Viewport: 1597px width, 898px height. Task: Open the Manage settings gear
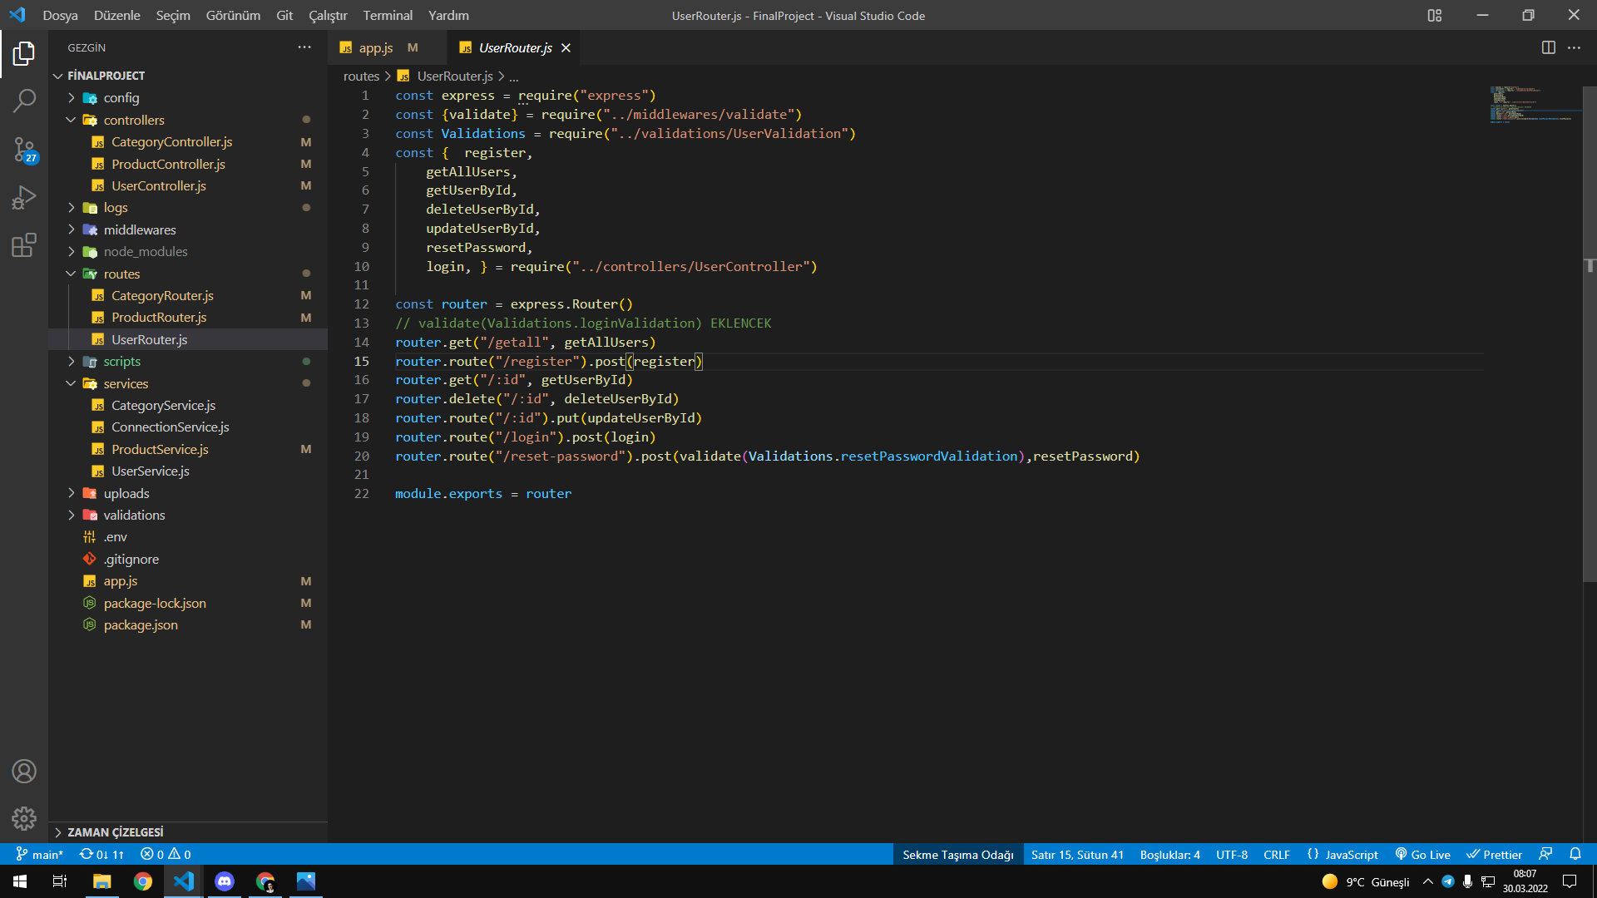click(24, 819)
